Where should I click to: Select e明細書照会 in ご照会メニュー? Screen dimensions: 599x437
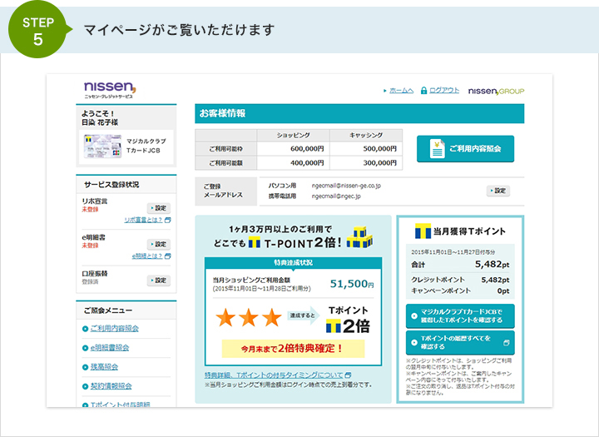[110, 348]
